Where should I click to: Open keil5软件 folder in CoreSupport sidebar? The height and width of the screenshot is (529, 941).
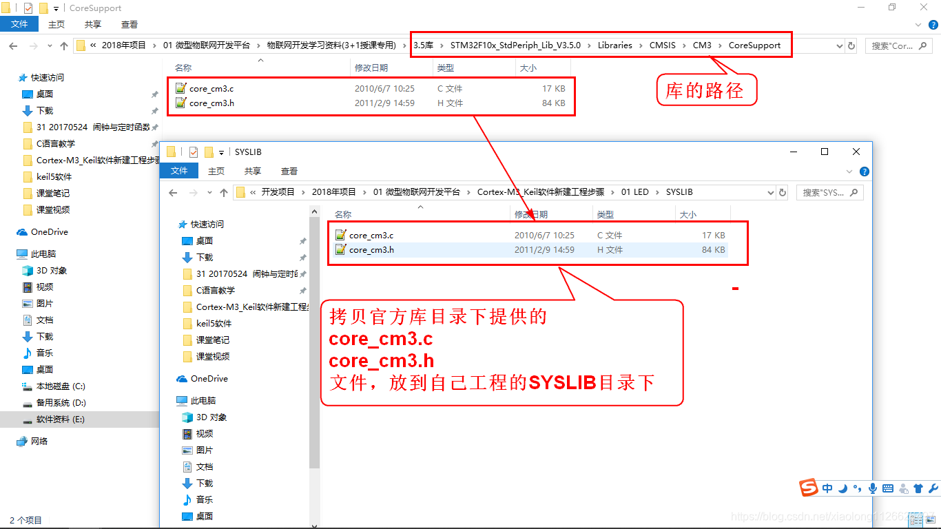[x=54, y=177]
